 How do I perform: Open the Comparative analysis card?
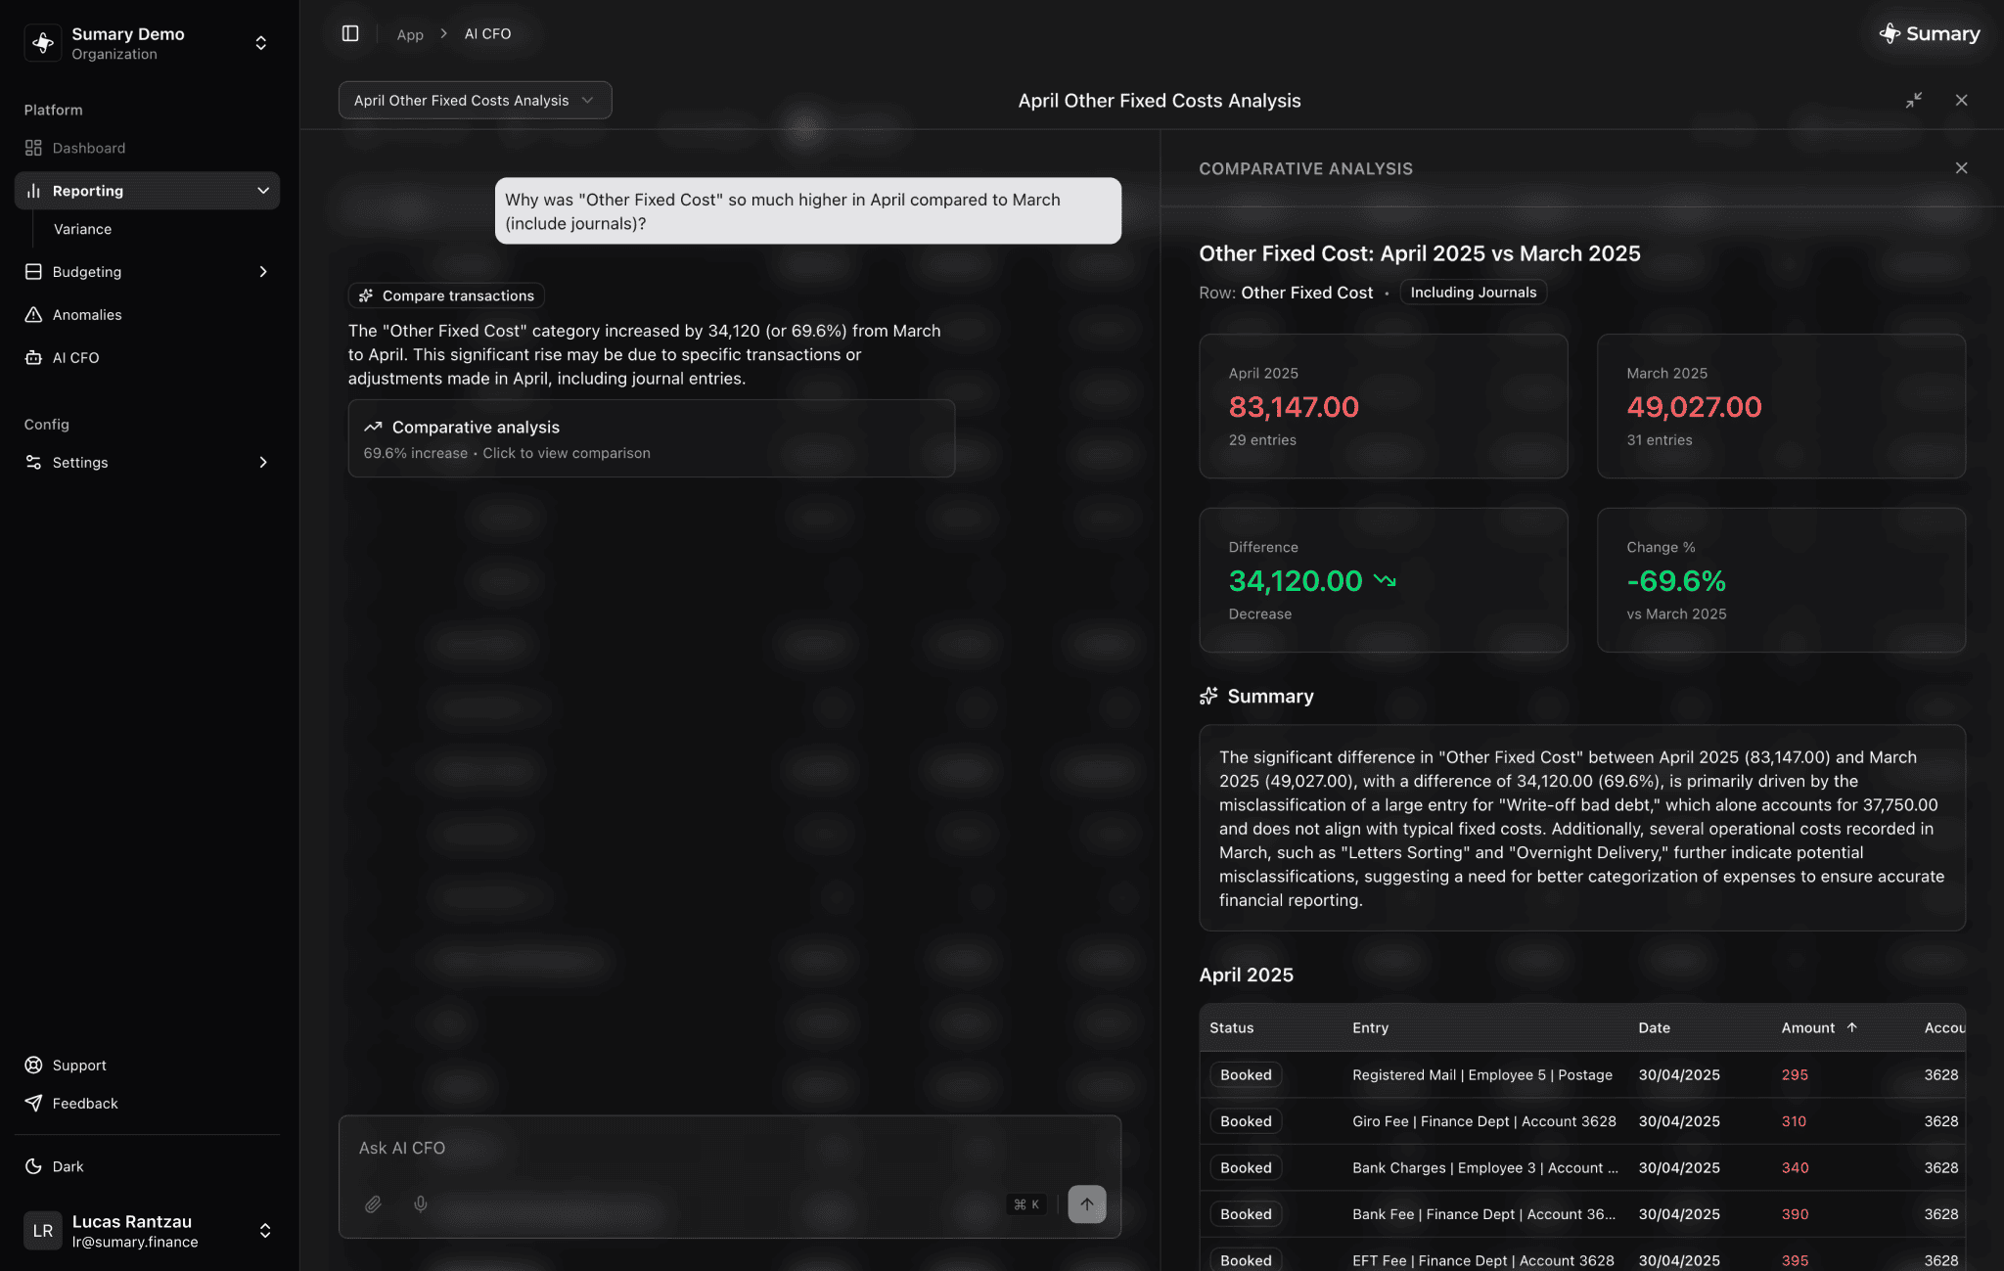pyautogui.click(x=651, y=438)
